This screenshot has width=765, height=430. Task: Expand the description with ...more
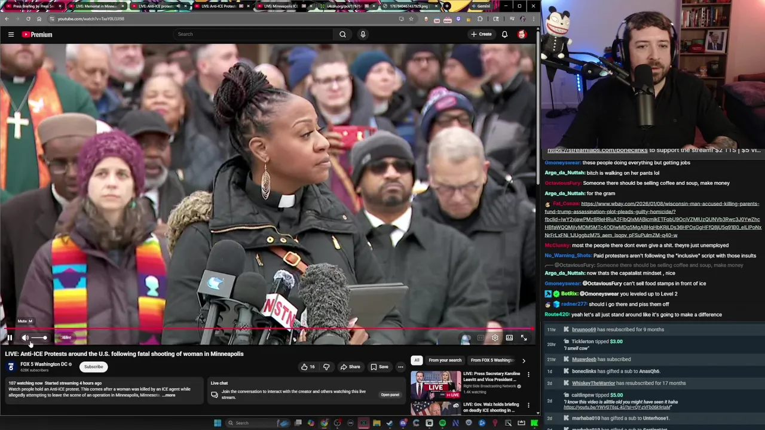pos(169,395)
